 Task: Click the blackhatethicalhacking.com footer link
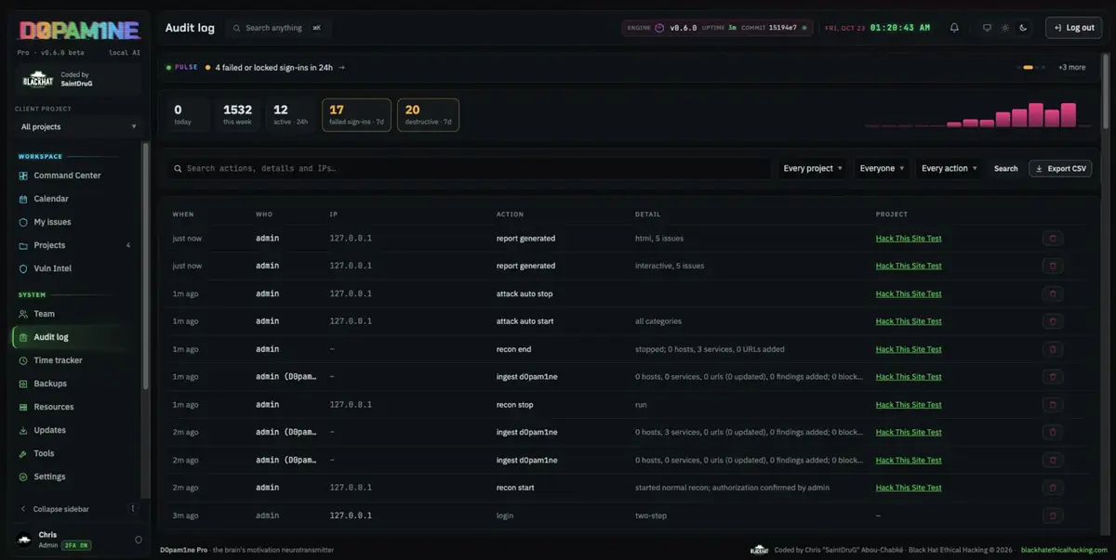point(1064,550)
